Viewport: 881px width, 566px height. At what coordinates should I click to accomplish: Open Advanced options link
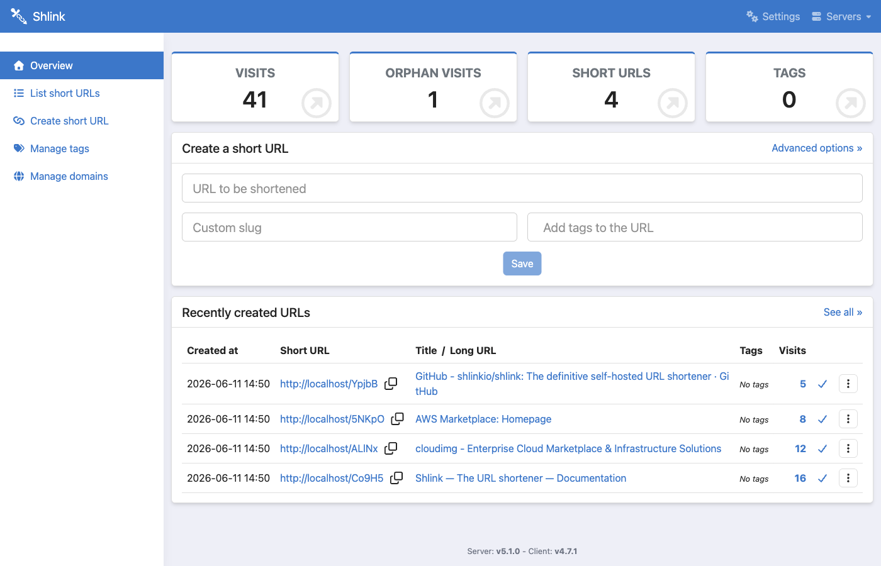point(817,148)
